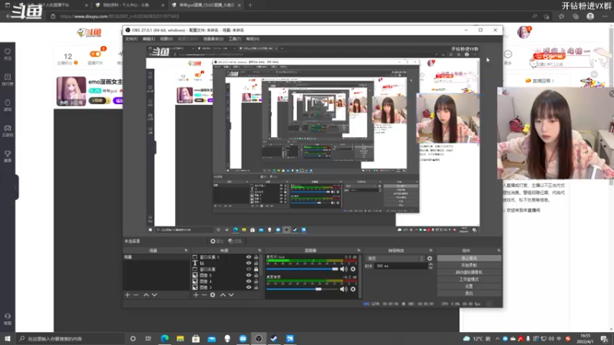Pop out the 控件 dock panel
Screen dimensions: 614x345
(498, 251)
